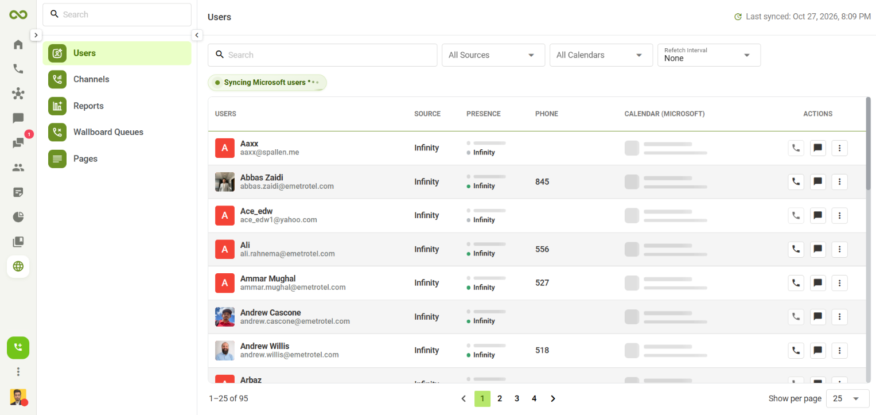Call Andrew Willis using the phone icon

pyautogui.click(x=796, y=351)
